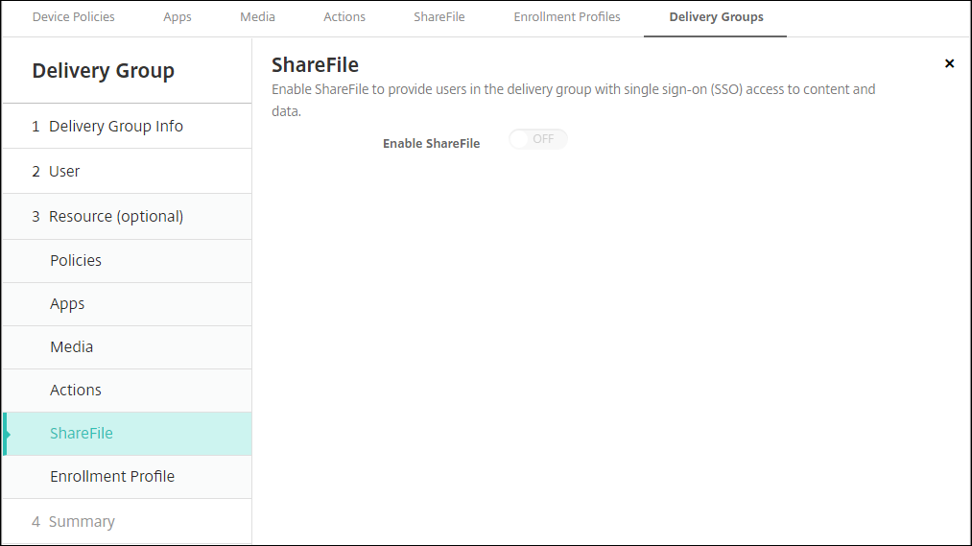Go to the Media top tab

257,16
